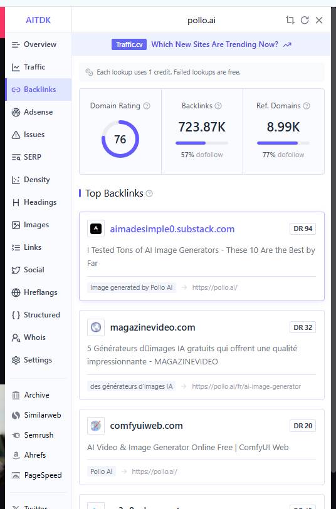Click the 'Pollo AI' anchor tag in comfyuiweb card
Screen dimensions: 336x509
pos(102,471)
